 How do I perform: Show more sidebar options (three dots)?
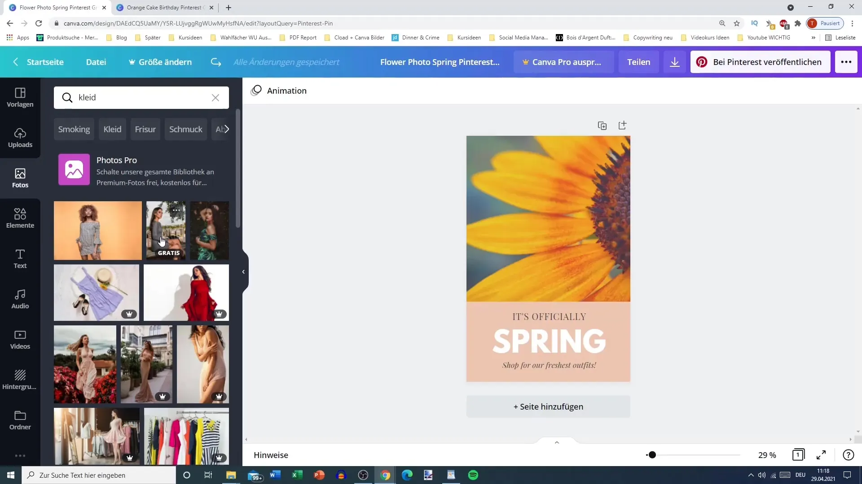(20, 456)
